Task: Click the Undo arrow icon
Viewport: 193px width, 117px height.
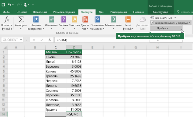Action: (x=10, y=5)
